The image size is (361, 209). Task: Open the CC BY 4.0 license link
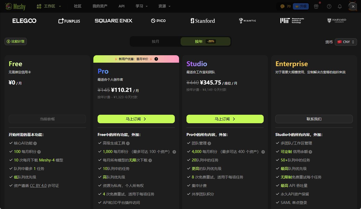pyautogui.click(x=38, y=186)
